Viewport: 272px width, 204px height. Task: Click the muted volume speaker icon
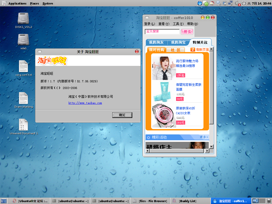click(237, 3)
